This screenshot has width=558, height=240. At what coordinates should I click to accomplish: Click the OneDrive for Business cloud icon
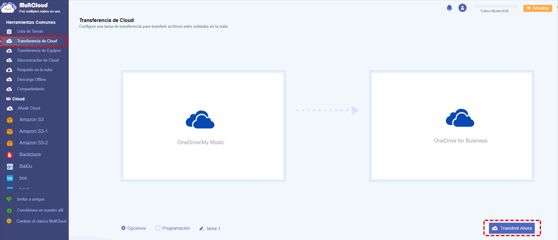460,118
